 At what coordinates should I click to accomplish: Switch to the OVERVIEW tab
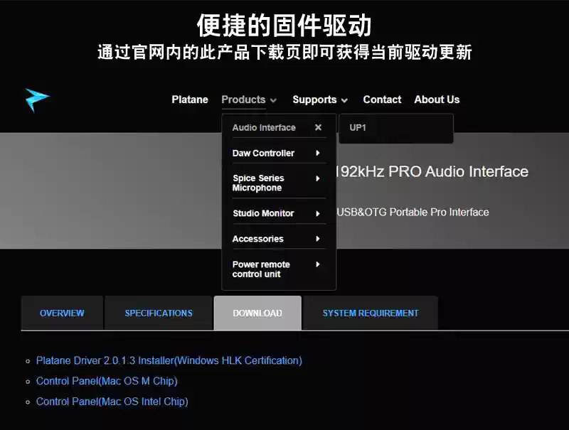[62, 313]
